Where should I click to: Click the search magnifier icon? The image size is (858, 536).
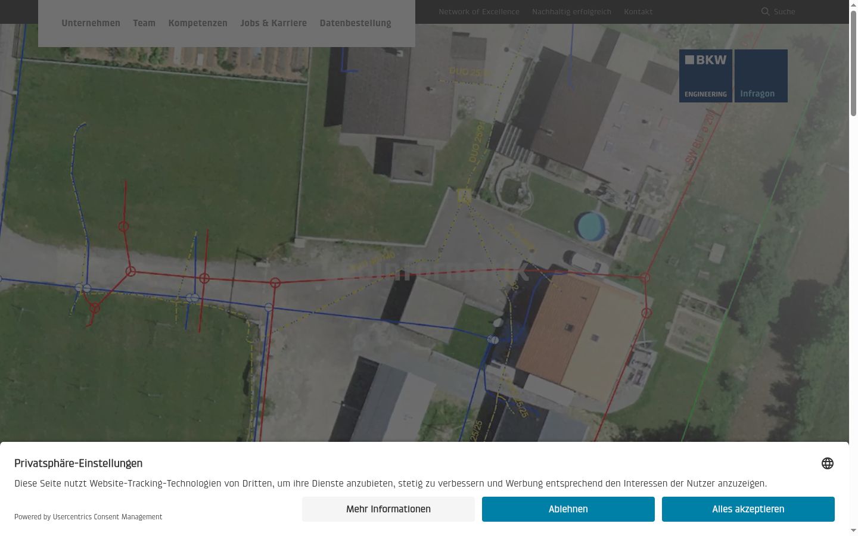765,11
